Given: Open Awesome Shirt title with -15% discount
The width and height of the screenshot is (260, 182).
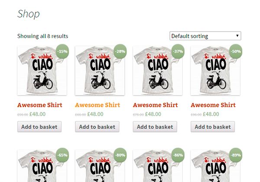Looking at the screenshot, I should (x=40, y=105).
